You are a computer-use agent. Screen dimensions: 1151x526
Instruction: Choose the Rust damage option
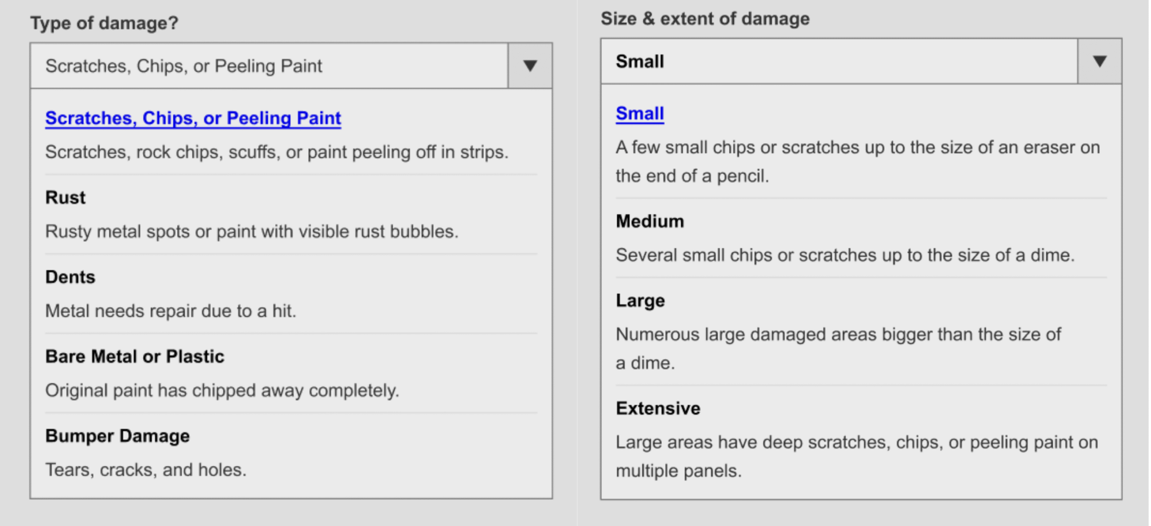65,198
